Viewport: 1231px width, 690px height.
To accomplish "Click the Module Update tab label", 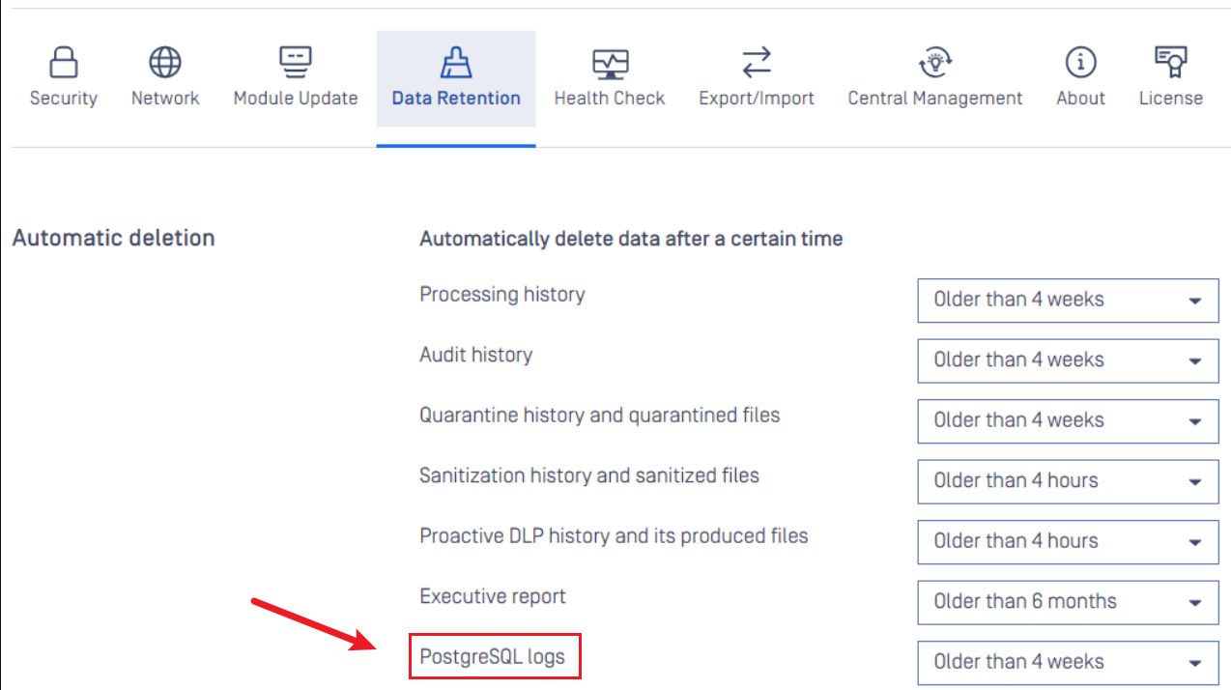I will 296,99.
